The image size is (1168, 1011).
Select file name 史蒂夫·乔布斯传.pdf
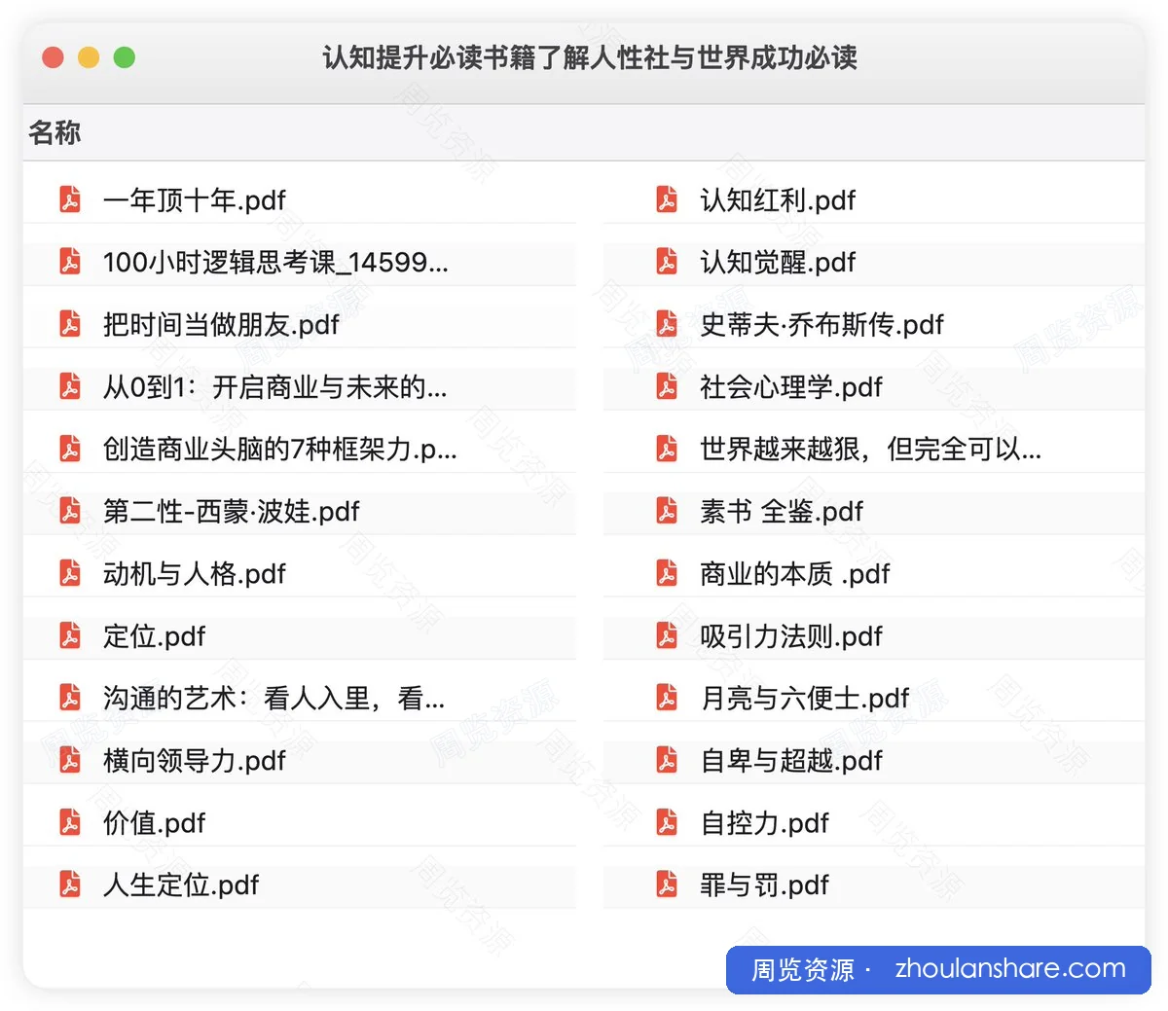[x=822, y=325]
